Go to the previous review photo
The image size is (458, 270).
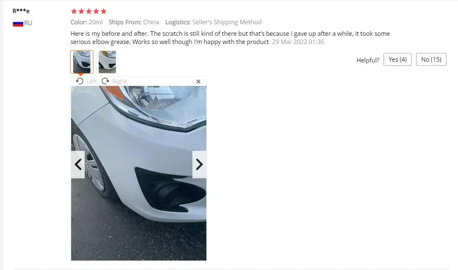click(78, 164)
